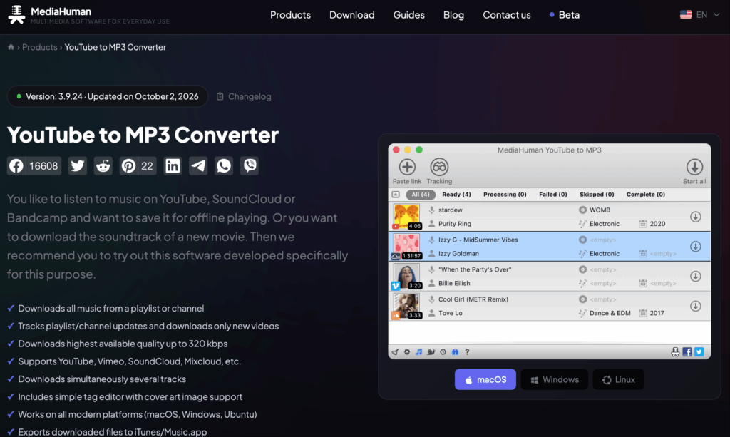The height and width of the screenshot is (437, 730).
Task: Share the page via Viber
Action: tap(249, 165)
